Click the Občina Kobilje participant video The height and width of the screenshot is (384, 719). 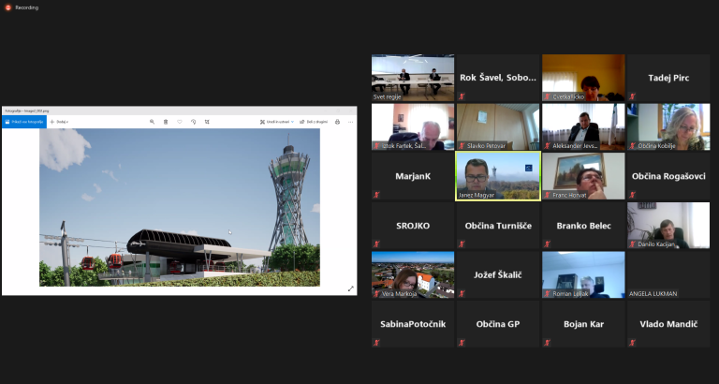(668, 126)
